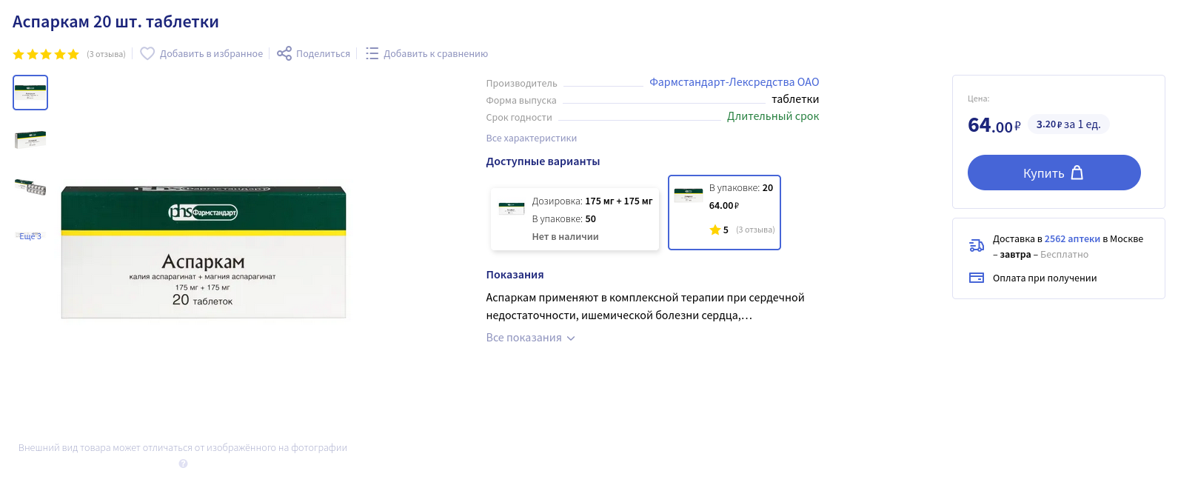Select the third blister-pack thumbnail
Viewport: 1178px width, 488px height.
[30, 187]
